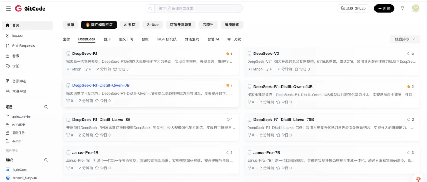
Task: Star the Janus-Pro-7B repository
Action: click(x=408, y=153)
